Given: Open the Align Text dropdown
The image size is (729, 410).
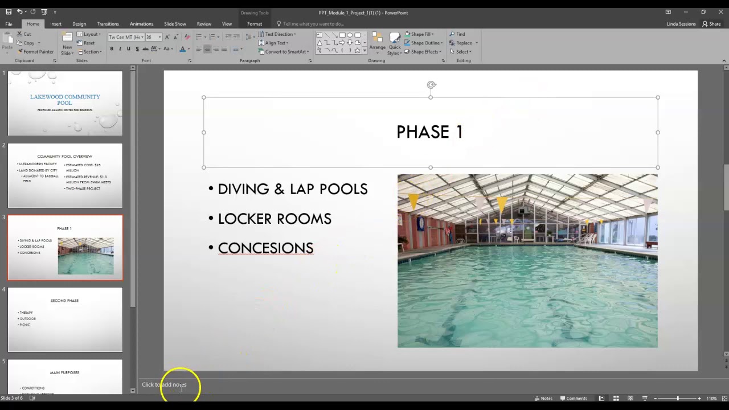Looking at the screenshot, I should (x=273, y=43).
